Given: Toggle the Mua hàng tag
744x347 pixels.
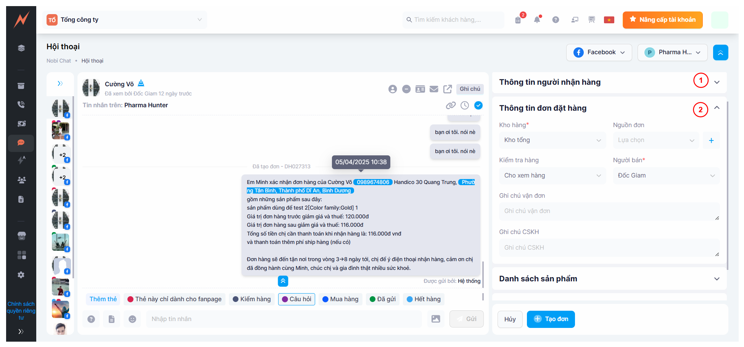Looking at the screenshot, I should pos(340,299).
